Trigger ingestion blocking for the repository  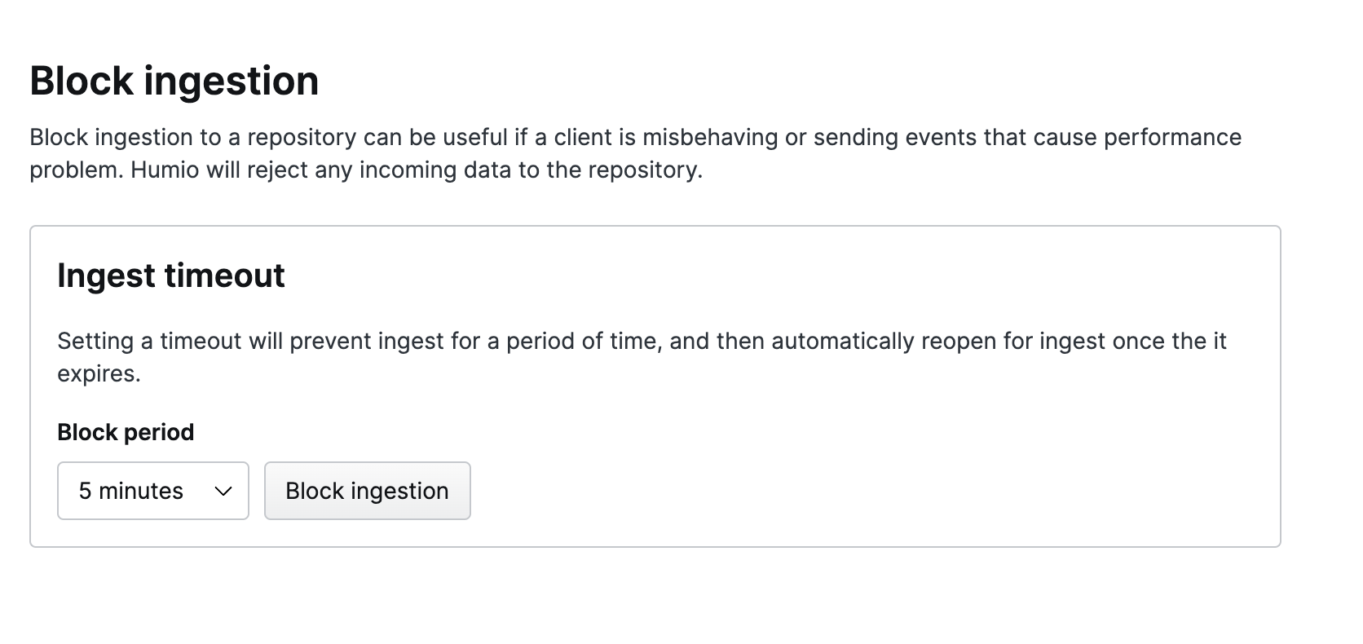pos(367,491)
